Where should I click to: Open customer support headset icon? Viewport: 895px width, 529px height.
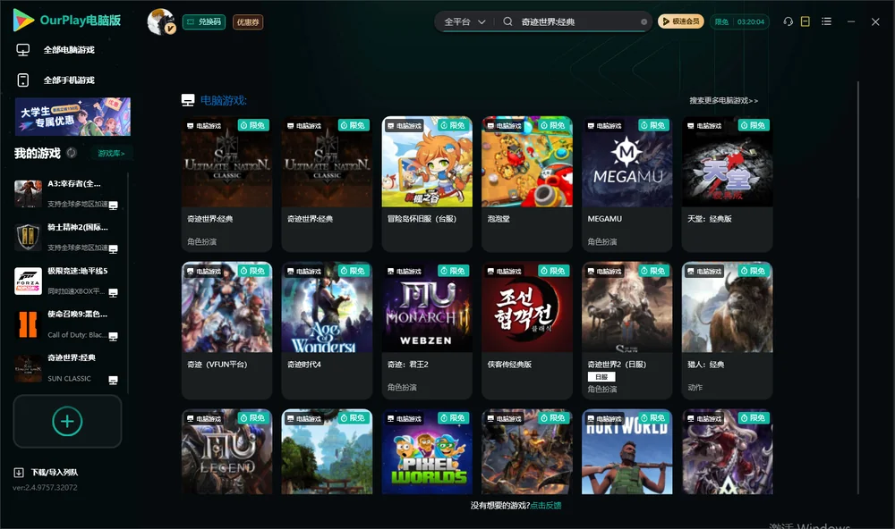click(x=788, y=21)
